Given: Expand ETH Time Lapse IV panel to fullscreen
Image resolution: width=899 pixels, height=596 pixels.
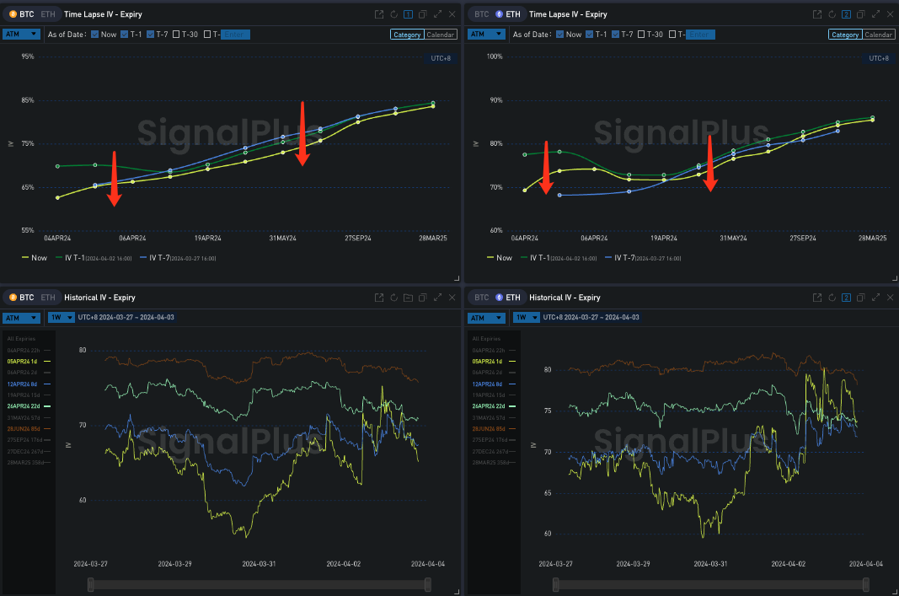Looking at the screenshot, I should [x=875, y=14].
